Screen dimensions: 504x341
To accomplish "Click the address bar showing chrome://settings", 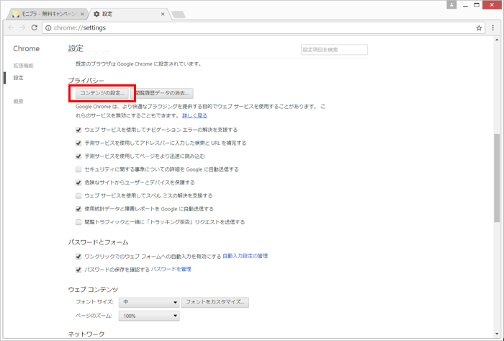I will (263, 28).
